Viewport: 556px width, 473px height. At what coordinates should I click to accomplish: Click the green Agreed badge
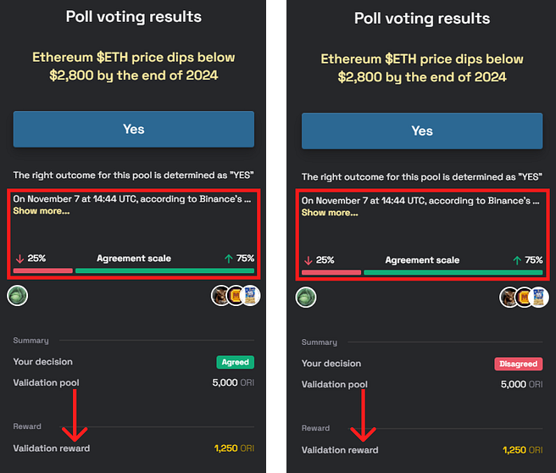[235, 362]
